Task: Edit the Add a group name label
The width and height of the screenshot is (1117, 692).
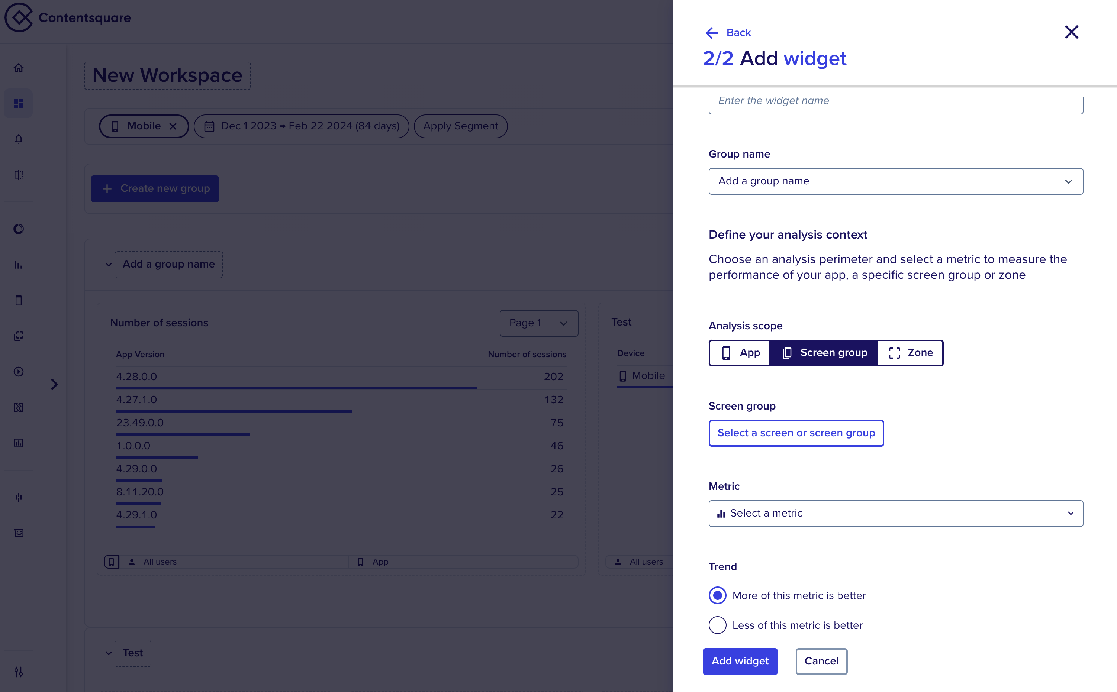Action: [168, 265]
